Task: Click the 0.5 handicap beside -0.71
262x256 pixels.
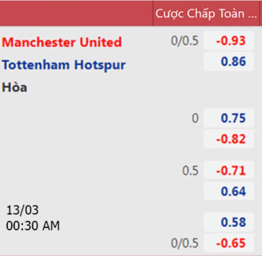Action: point(190,171)
